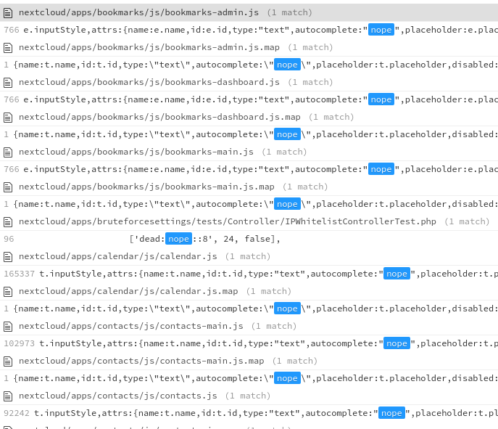This screenshot has height=429, width=498.
Task: Go to line 165337 match in calendar.js
Action: (249, 274)
